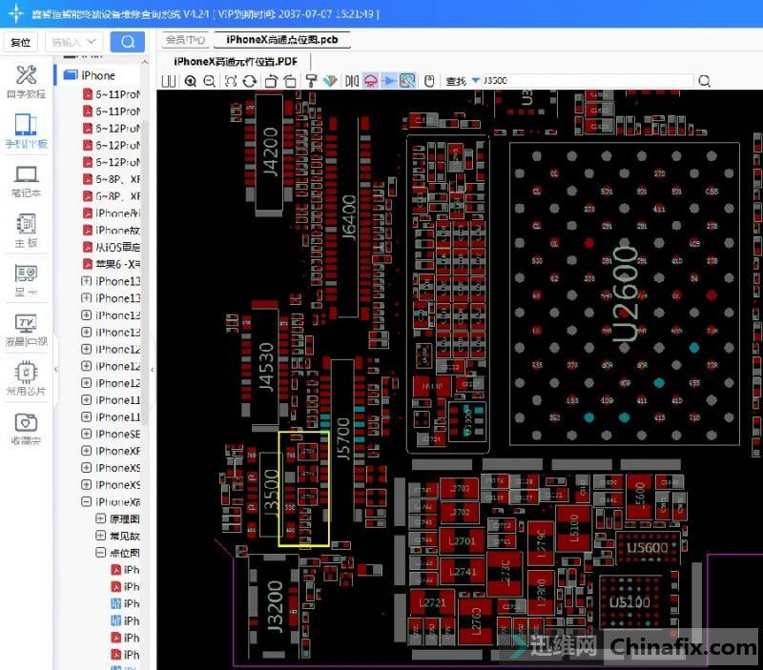The height and width of the screenshot is (670, 763).
Task: Toggle the blue arrow selection mode
Action: click(389, 81)
